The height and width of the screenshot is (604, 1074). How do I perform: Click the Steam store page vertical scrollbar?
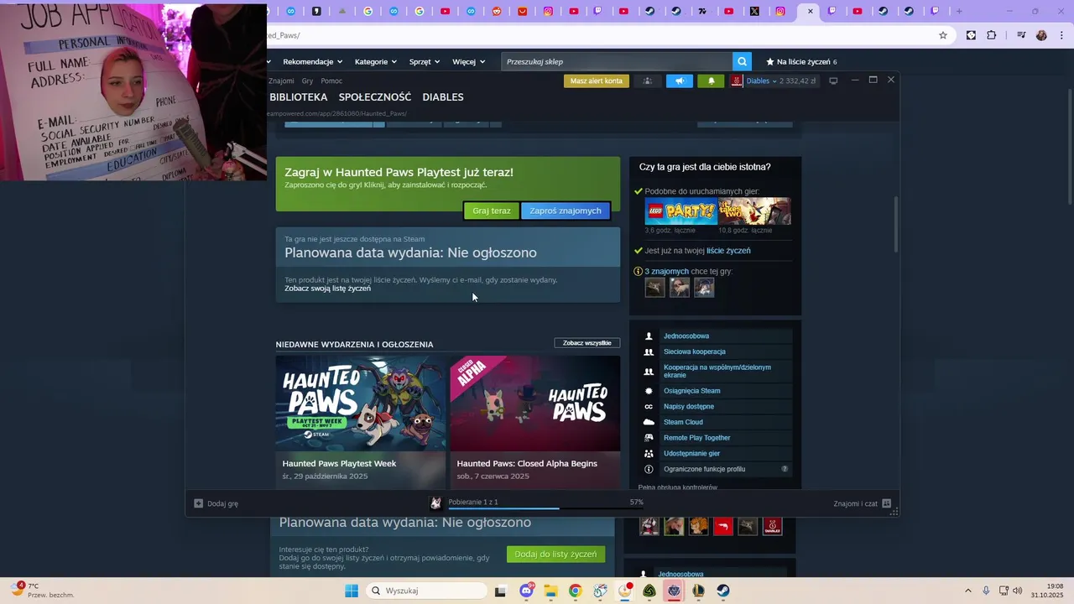click(894, 225)
